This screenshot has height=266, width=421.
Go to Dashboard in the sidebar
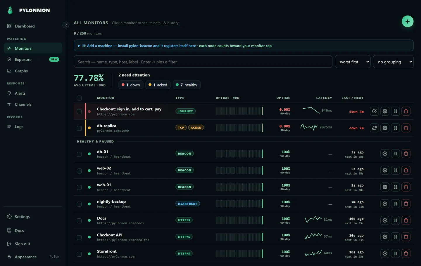point(33,26)
